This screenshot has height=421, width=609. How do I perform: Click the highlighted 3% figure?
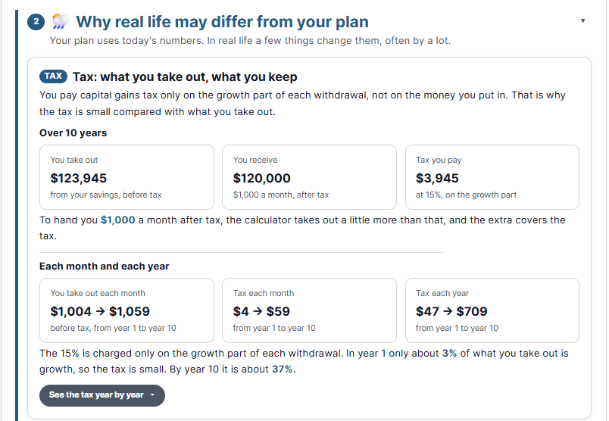(449, 353)
